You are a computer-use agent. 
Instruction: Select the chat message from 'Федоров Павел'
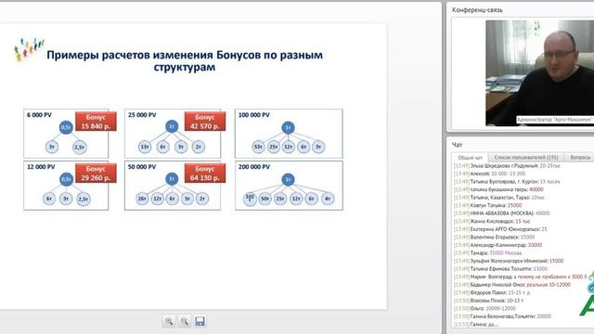(x=492, y=293)
